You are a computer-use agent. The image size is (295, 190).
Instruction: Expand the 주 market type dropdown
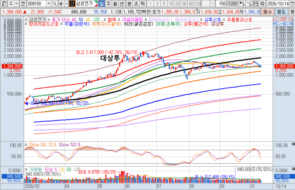[16, 3]
